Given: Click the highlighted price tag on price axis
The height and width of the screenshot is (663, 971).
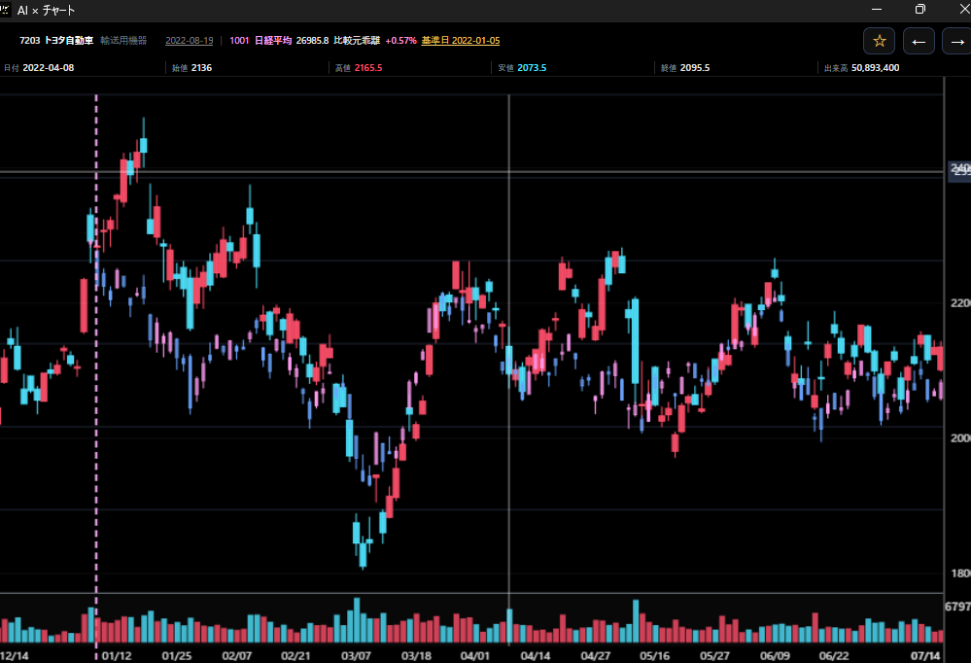Looking at the screenshot, I should pos(960,170).
